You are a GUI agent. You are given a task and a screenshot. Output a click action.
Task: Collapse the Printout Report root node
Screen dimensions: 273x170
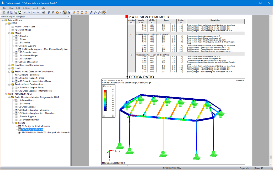[x=2, y=20]
